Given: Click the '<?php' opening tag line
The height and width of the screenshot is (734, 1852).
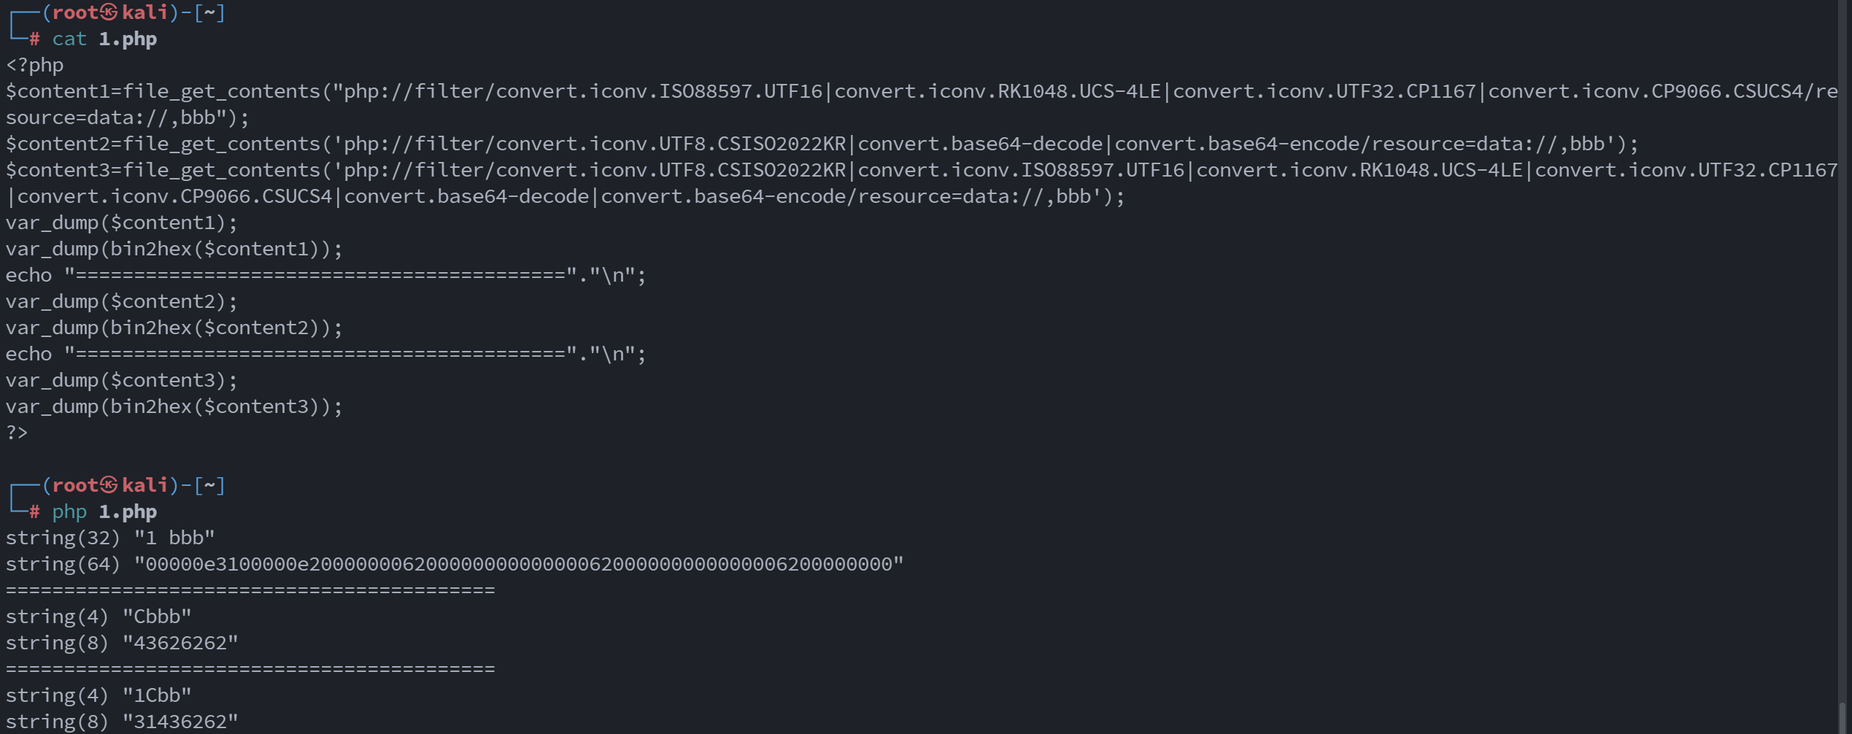Looking at the screenshot, I should [x=35, y=65].
